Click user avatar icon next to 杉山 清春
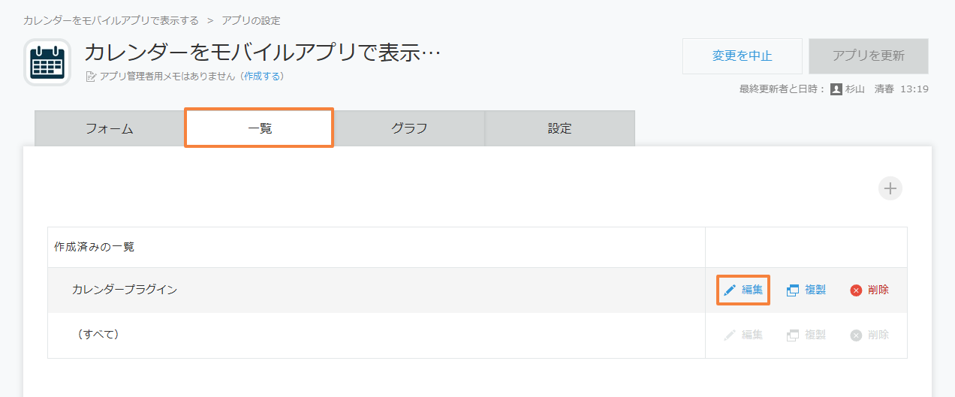This screenshot has height=397, width=955. point(836,89)
